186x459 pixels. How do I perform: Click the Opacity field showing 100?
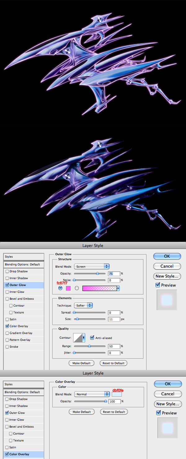point(114,401)
